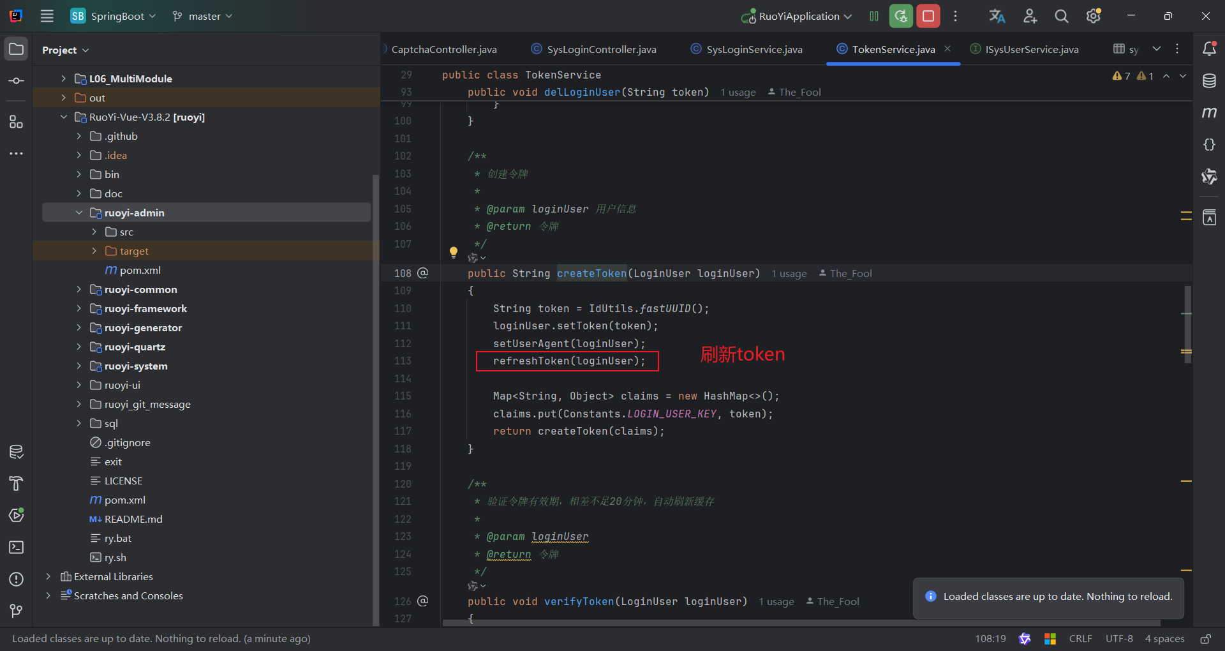
Task: Open the RuoYiApplication run configuration dropdown
Action: pos(796,16)
